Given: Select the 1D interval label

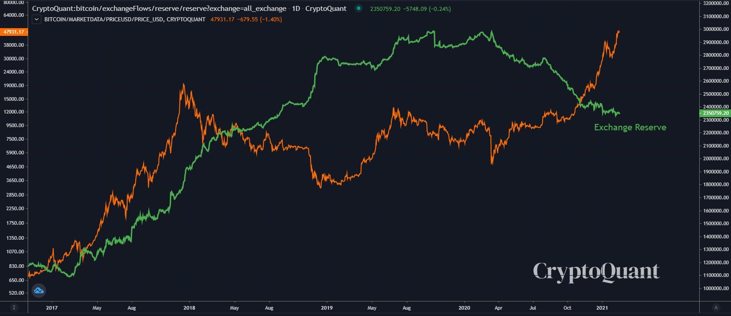Looking at the screenshot, I should click(x=296, y=9).
